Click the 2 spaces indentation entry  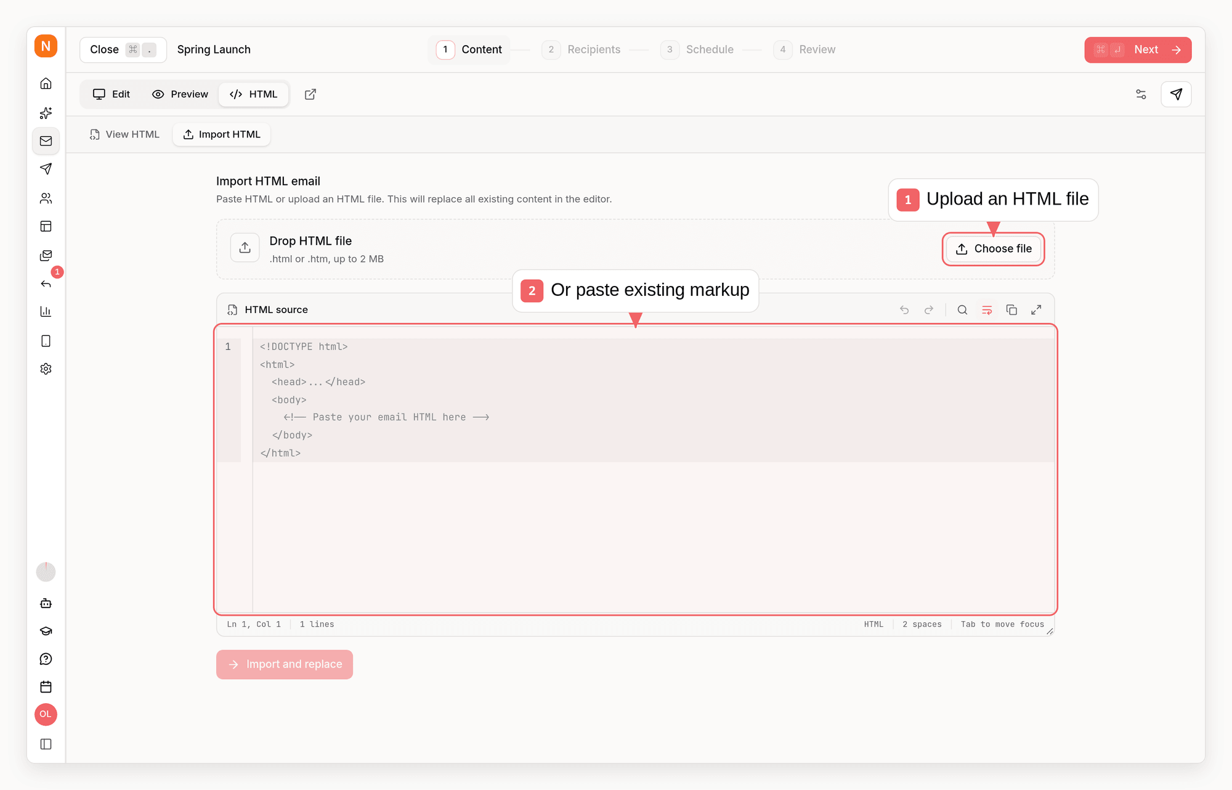[x=922, y=624]
